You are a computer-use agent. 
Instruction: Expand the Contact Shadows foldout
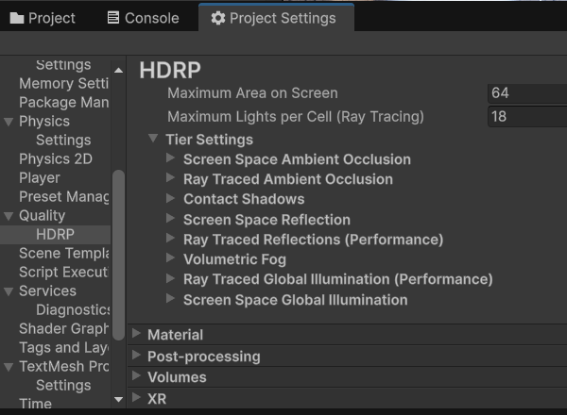tap(171, 198)
